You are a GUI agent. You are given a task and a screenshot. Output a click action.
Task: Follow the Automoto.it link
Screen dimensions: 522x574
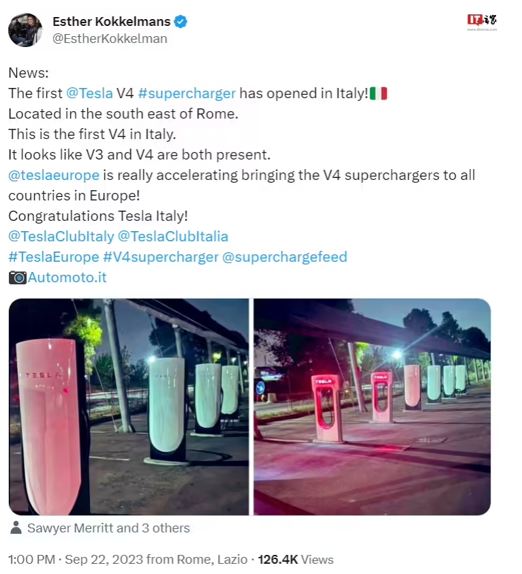pyautogui.click(x=67, y=277)
